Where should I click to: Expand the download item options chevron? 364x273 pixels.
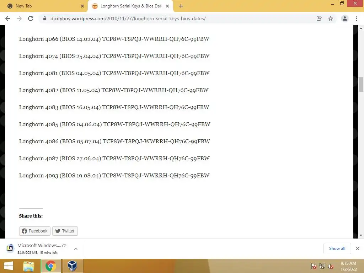pos(76,248)
